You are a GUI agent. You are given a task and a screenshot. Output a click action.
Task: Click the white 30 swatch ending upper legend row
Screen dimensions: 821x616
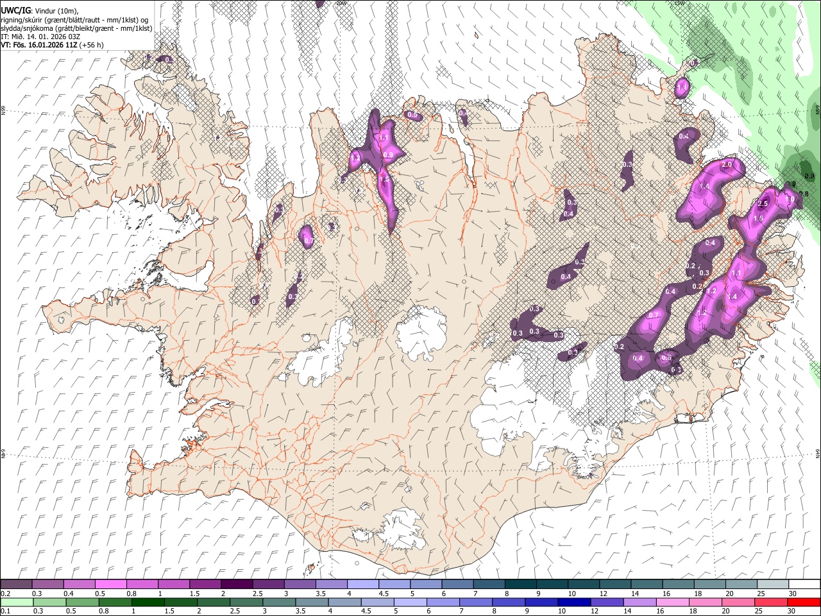pyautogui.click(x=803, y=584)
